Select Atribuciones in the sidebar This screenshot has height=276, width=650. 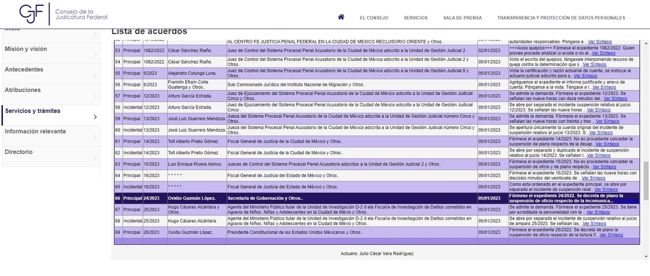(x=23, y=90)
